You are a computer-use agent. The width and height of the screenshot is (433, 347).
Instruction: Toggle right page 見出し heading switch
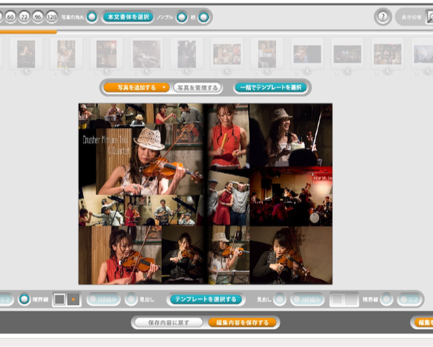pyautogui.click(x=280, y=299)
